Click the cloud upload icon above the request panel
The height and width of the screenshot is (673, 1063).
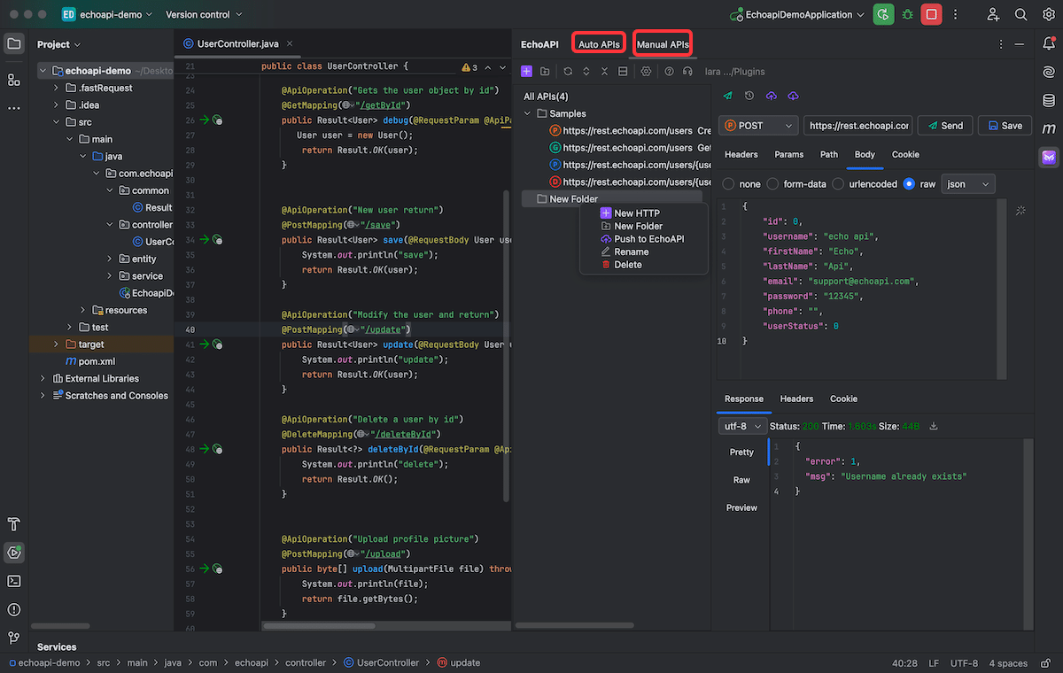coord(771,96)
